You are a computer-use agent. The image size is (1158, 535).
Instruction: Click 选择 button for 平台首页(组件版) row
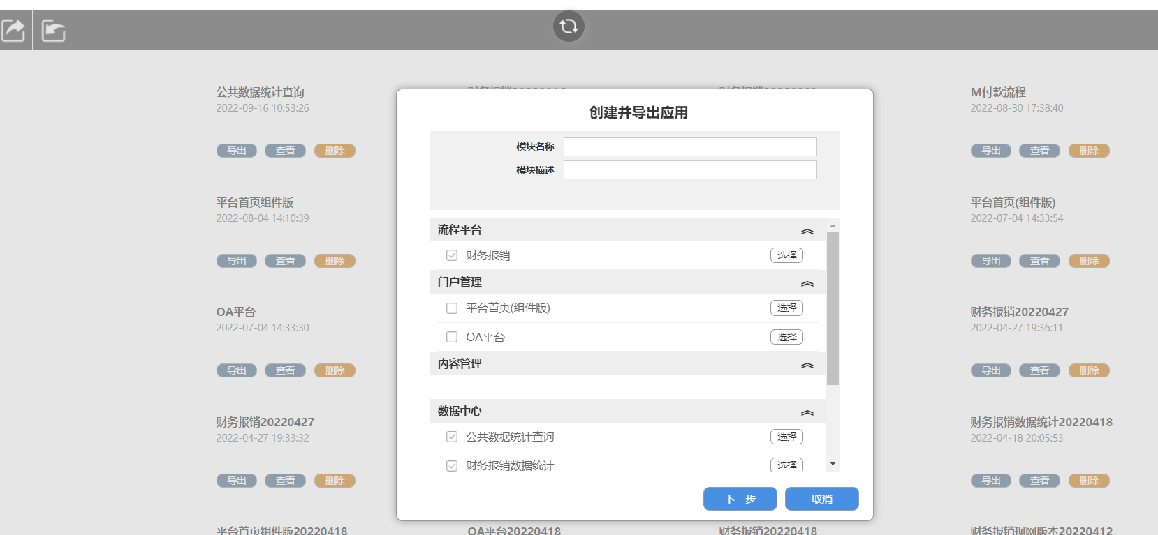point(786,308)
